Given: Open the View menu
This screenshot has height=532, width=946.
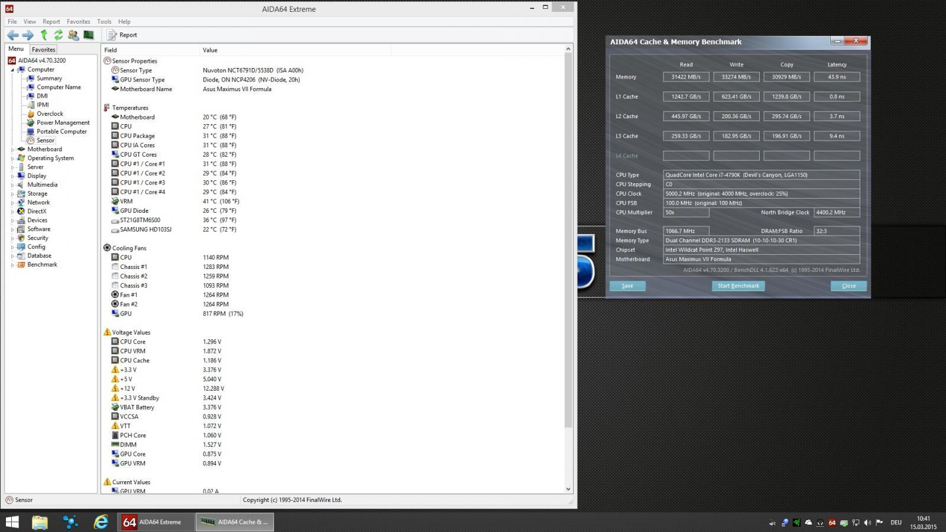Looking at the screenshot, I should [x=30, y=21].
